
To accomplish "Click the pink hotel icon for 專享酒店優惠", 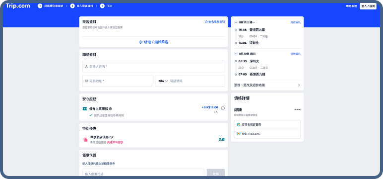I will 85,140.
